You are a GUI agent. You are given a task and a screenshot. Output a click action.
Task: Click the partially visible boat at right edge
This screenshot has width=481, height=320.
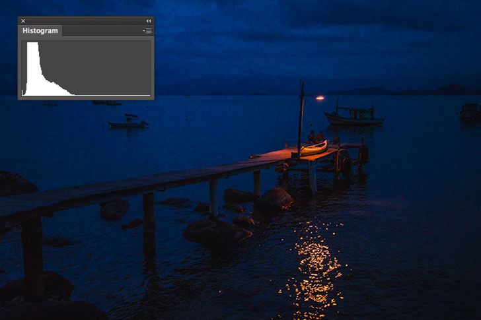(x=471, y=111)
